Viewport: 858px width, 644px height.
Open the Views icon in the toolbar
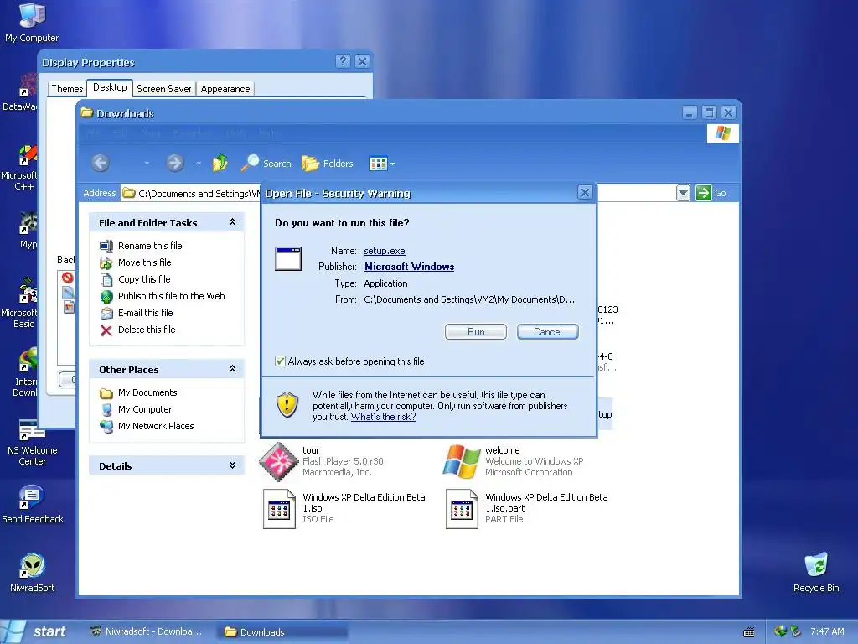378,164
